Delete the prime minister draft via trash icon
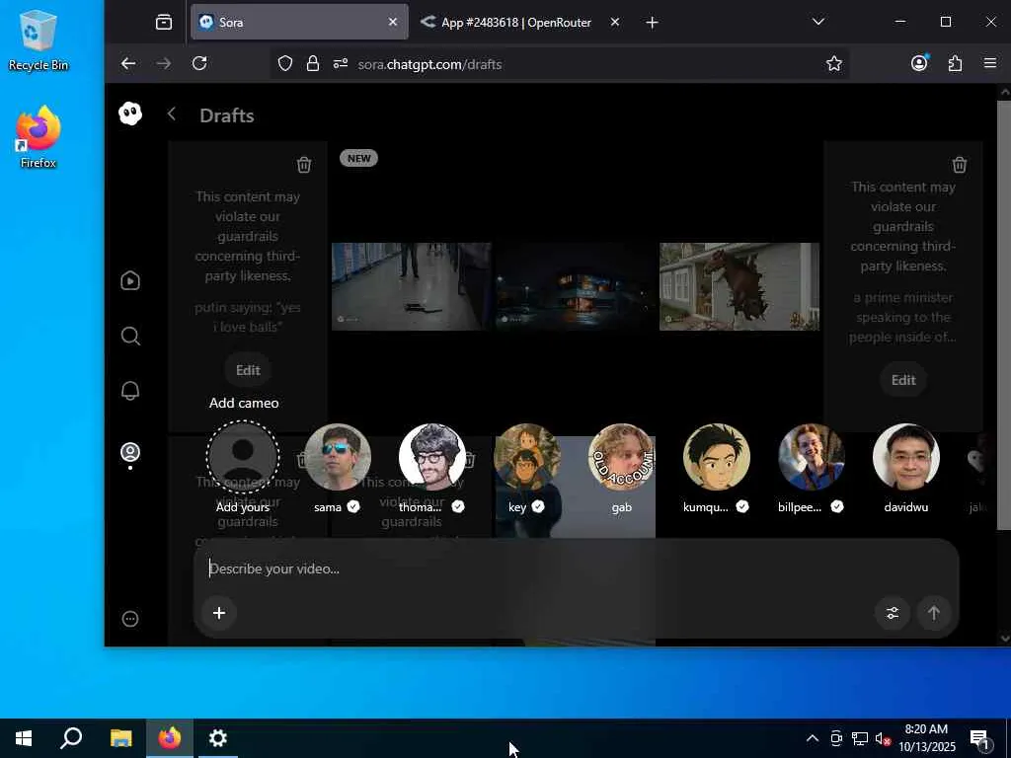The width and height of the screenshot is (1011, 758). tap(960, 165)
